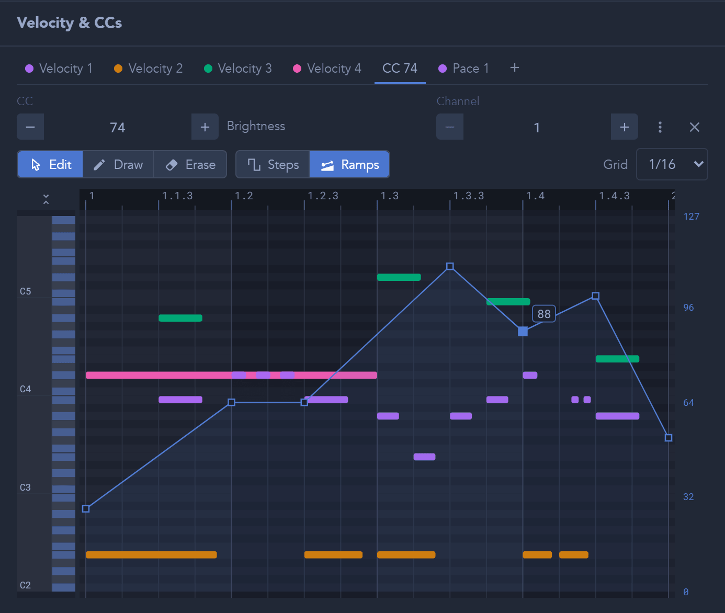This screenshot has width=725, height=613.
Task: Open the Velocity 3 tab
Action: [x=238, y=69]
